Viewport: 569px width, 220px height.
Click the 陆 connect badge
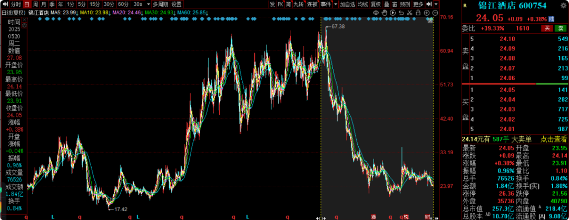pyautogui.click(x=552, y=19)
